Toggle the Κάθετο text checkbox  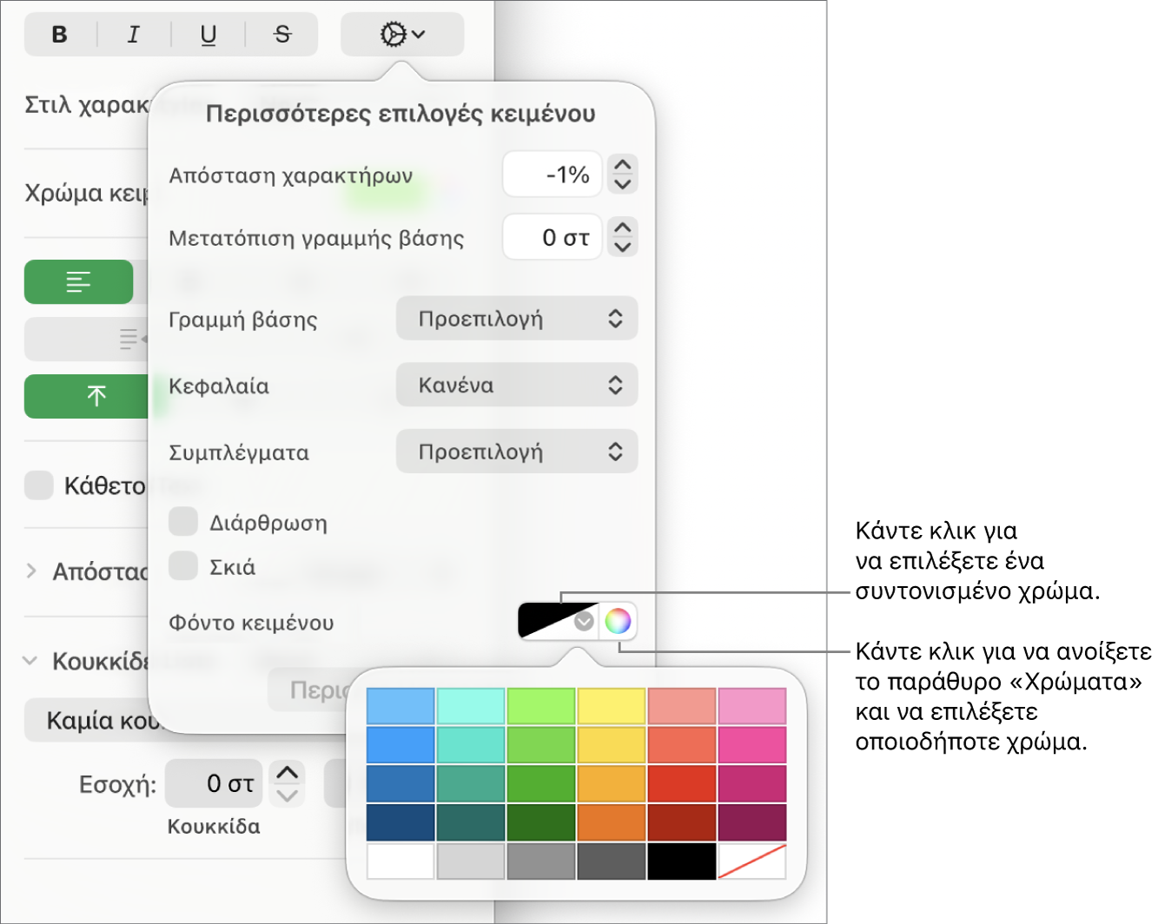[39, 485]
